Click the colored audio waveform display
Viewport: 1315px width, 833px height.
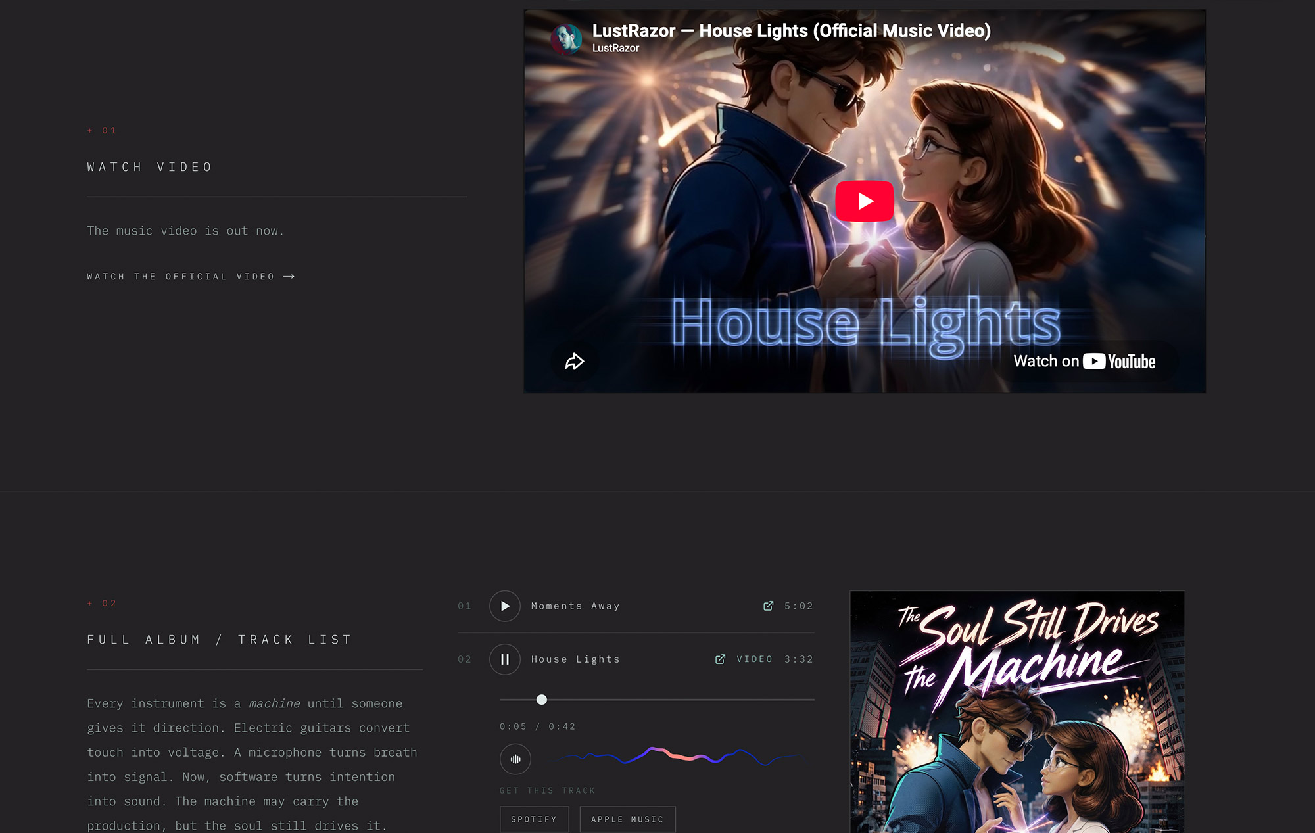[x=677, y=757]
